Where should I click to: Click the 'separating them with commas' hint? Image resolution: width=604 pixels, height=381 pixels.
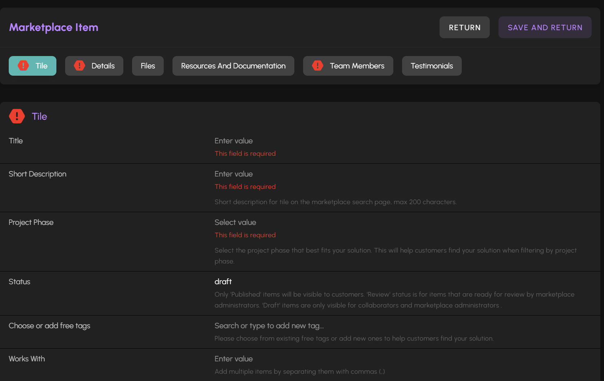pos(300,372)
